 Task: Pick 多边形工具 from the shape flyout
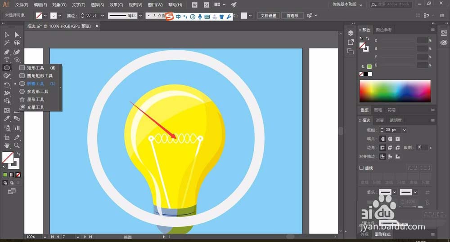38,92
